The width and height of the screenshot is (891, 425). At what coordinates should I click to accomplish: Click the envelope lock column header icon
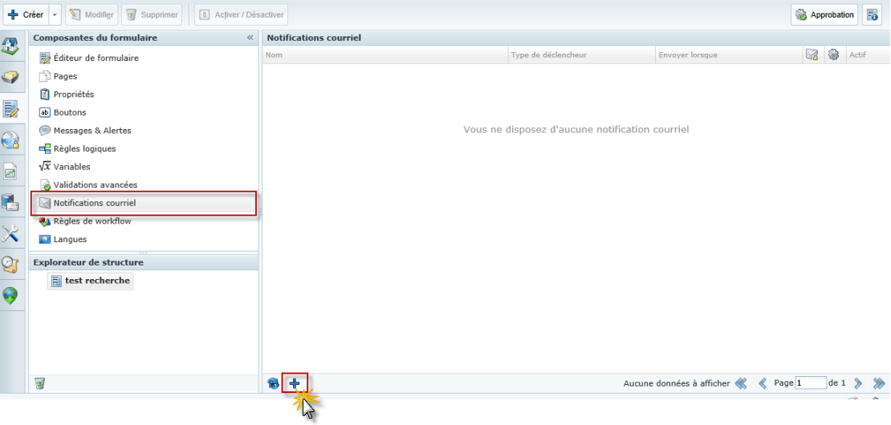(x=812, y=55)
